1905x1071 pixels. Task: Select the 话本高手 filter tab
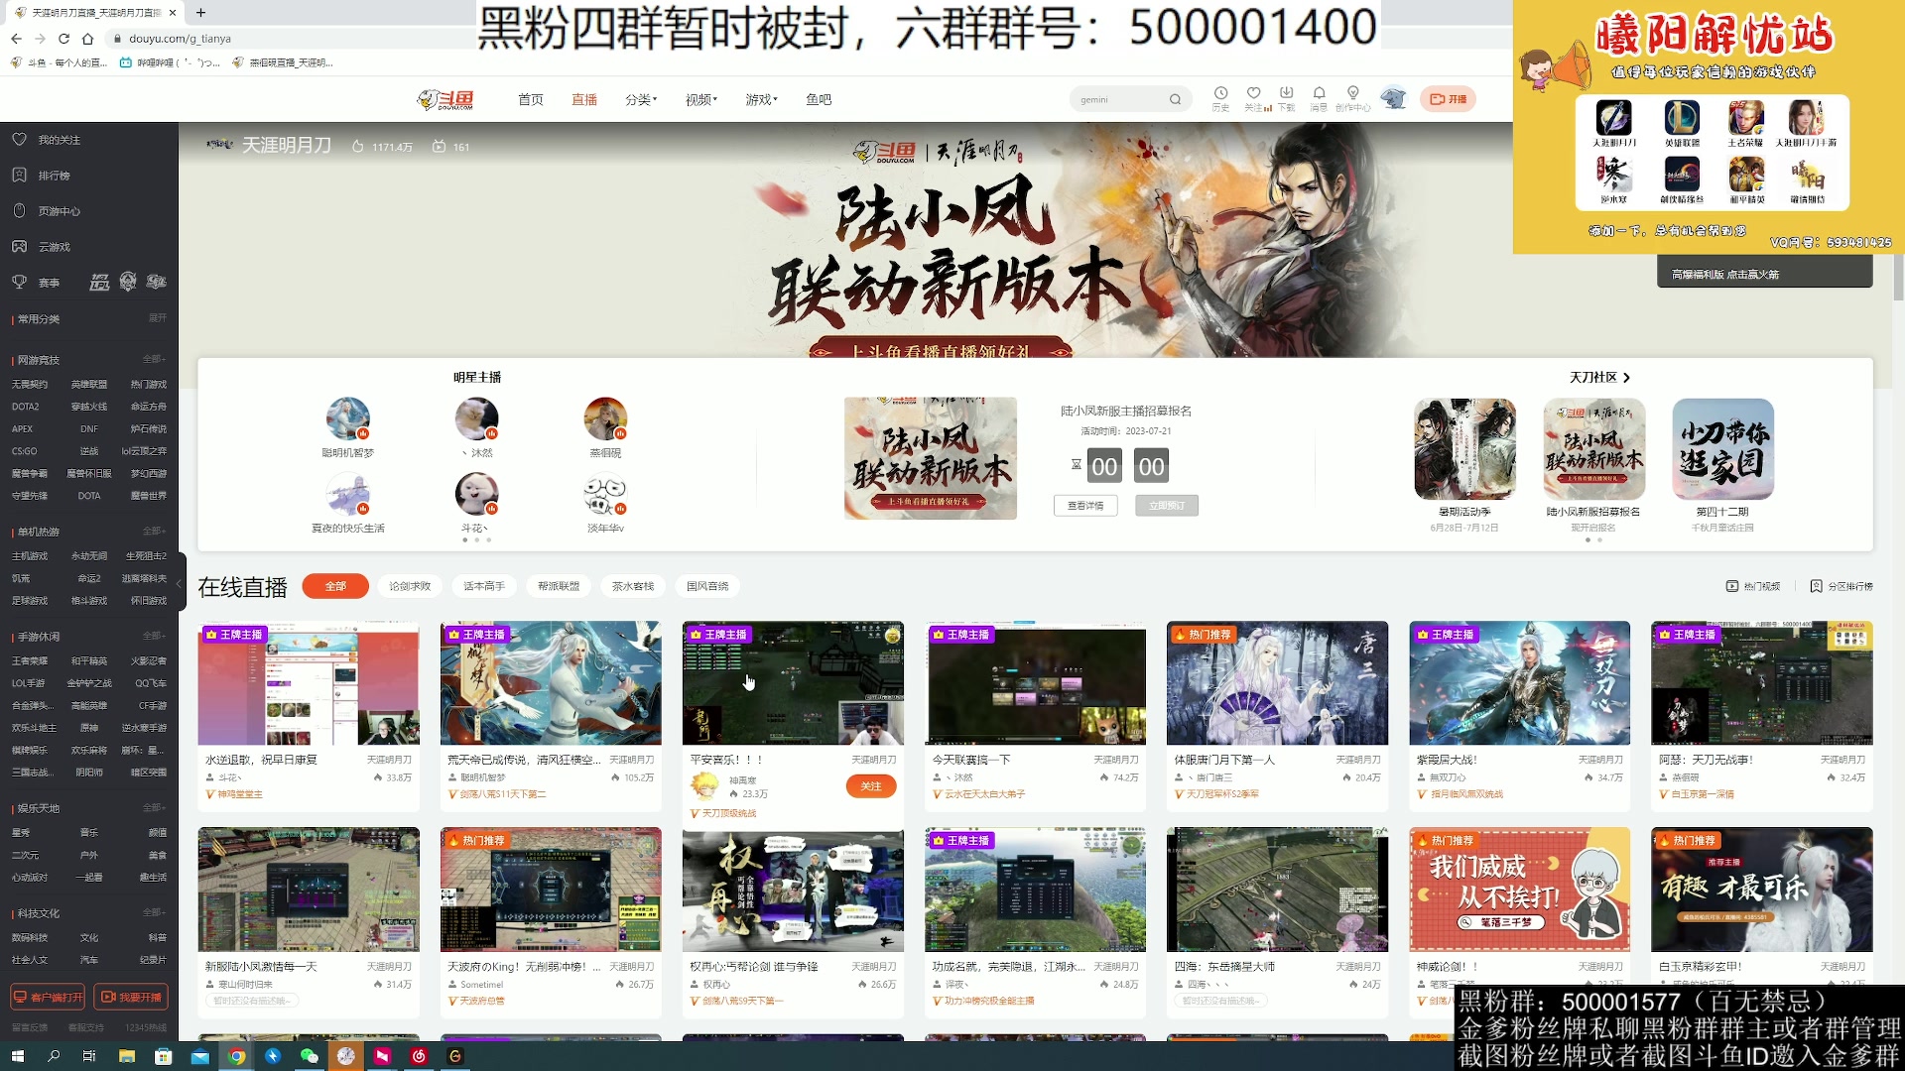click(484, 586)
